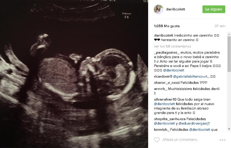This screenshot has width=231, height=148.
Task: Open krrrrish_ commenter profile
Action: pos(162,130)
